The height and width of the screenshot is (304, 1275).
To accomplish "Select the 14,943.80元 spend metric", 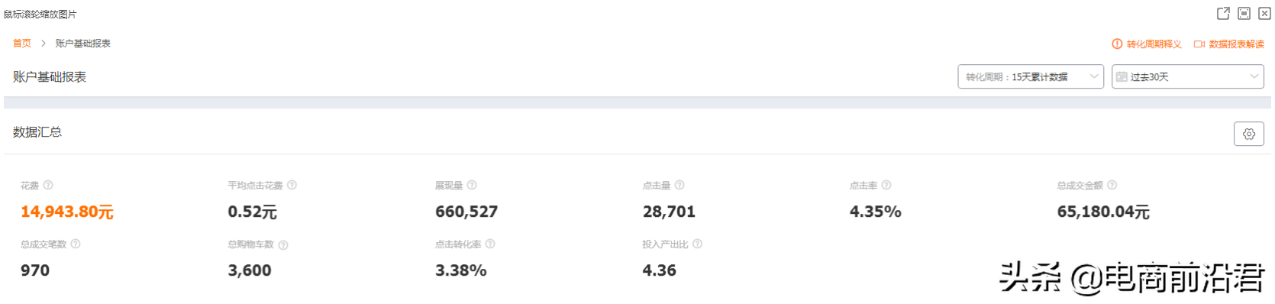I will coord(67,212).
